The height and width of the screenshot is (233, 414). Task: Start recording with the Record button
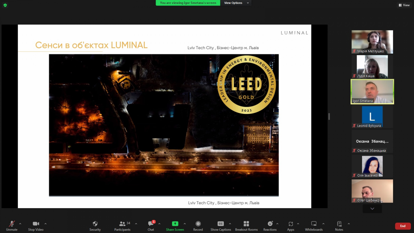click(x=198, y=224)
